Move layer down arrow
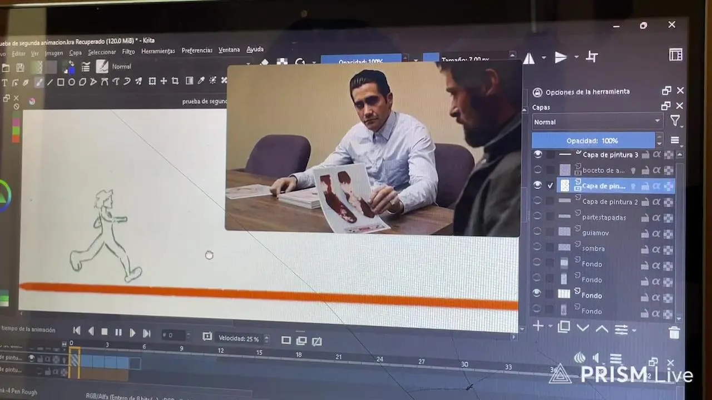The image size is (712, 400). [x=582, y=328]
